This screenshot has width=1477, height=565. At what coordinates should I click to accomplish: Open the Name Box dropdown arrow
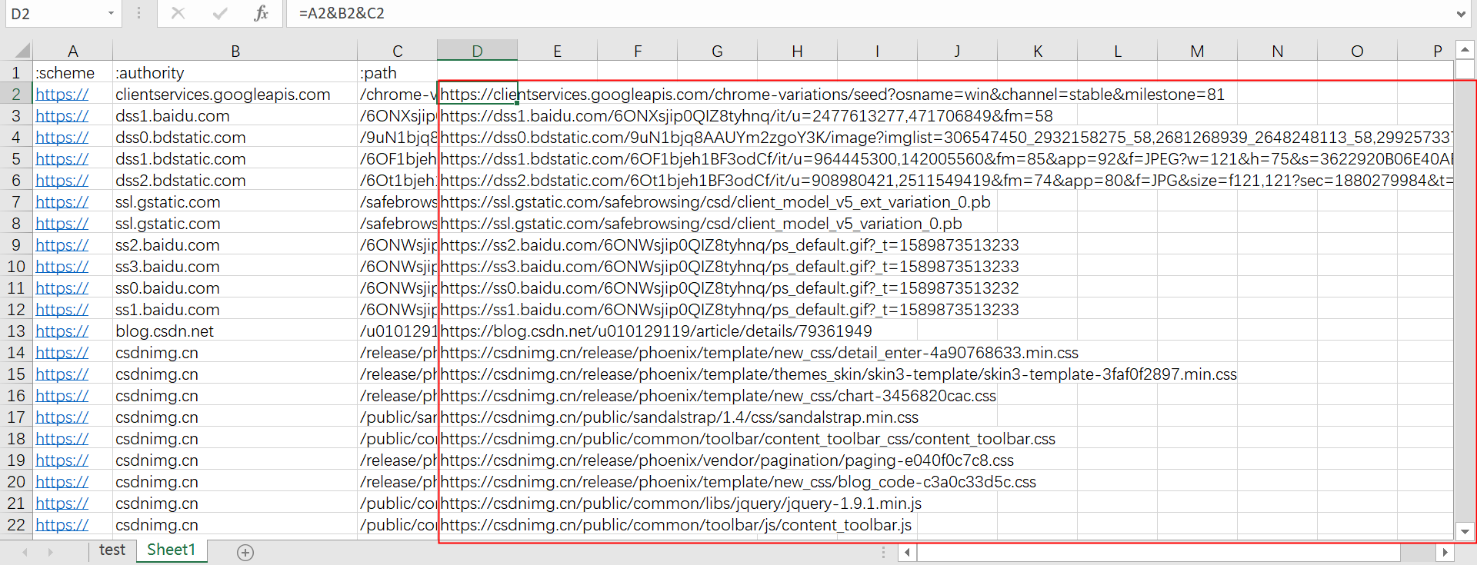(x=111, y=13)
